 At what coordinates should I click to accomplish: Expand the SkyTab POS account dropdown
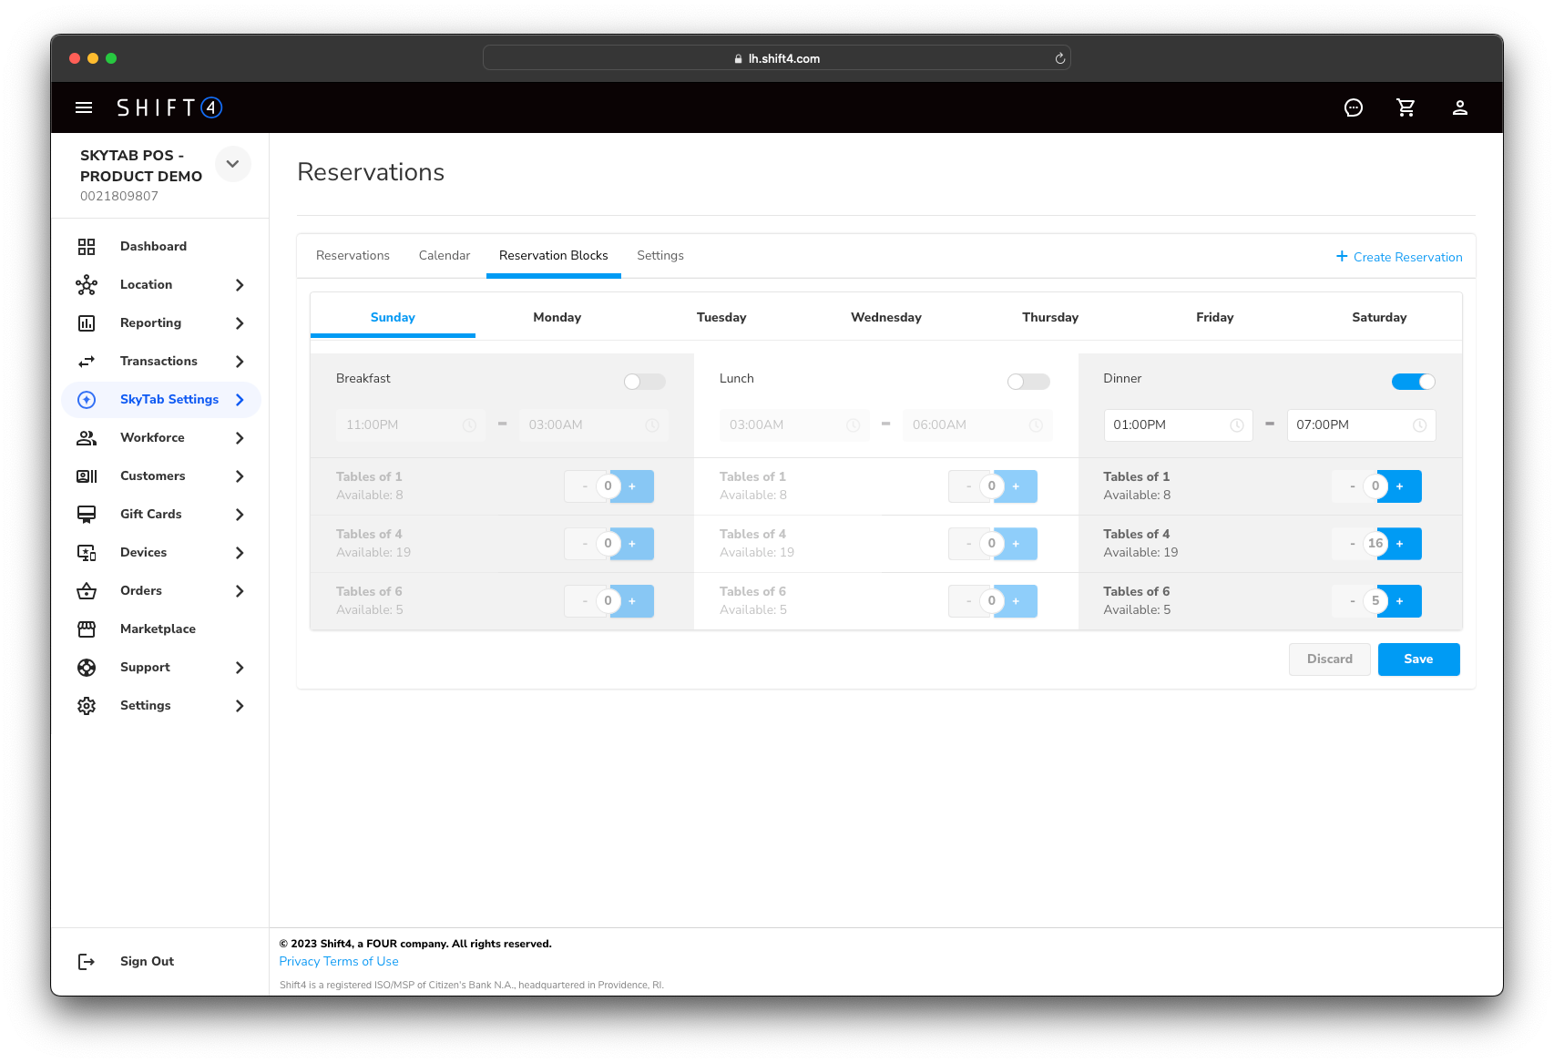click(x=233, y=164)
